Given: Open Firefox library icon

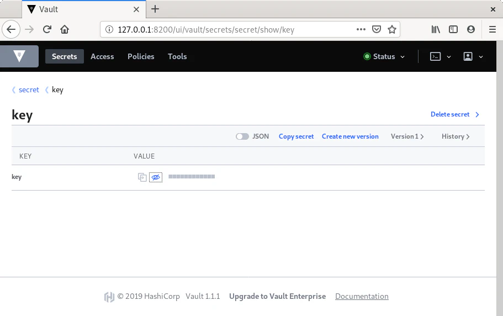Looking at the screenshot, I should (x=436, y=29).
